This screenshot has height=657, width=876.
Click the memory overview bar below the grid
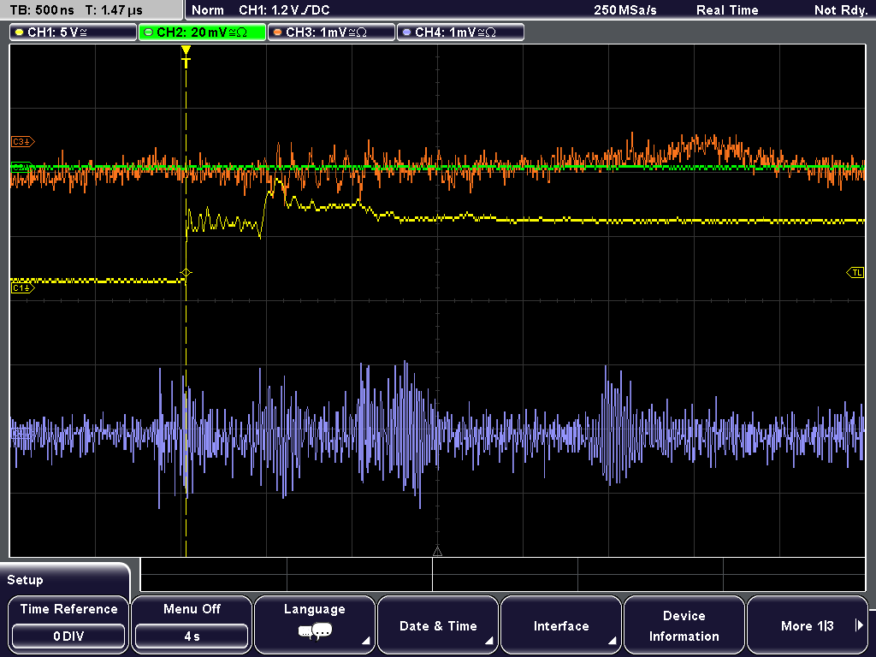(x=503, y=574)
